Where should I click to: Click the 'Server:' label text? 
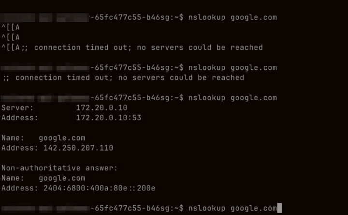18,108
